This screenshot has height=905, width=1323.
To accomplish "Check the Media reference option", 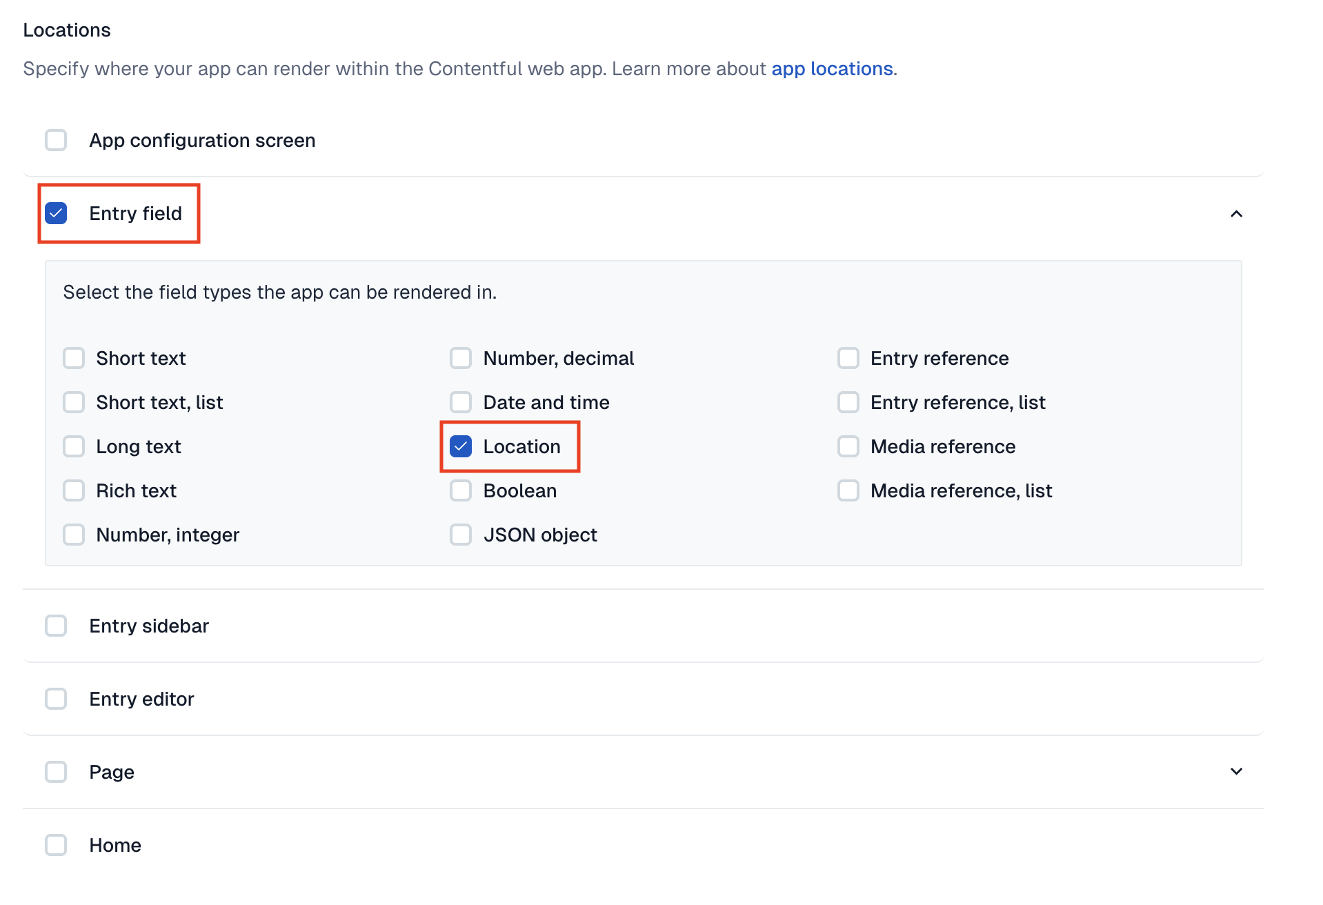I will click(848, 446).
